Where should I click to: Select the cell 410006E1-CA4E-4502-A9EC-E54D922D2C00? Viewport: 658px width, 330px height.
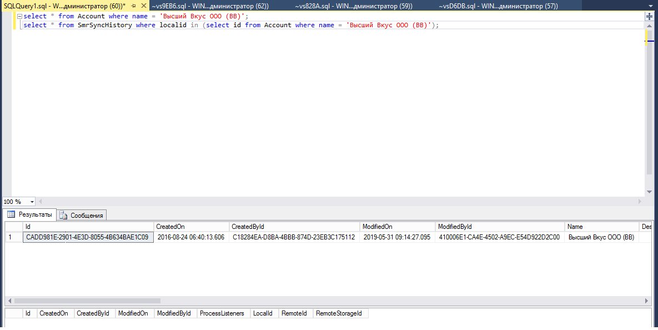tap(500, 237)
